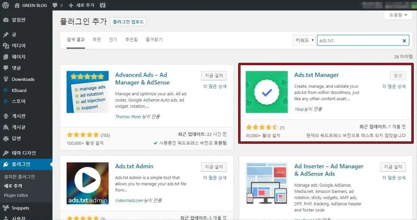Open Plugin Editor submenu item
This screenshot has height=220, width=417.
16,195
